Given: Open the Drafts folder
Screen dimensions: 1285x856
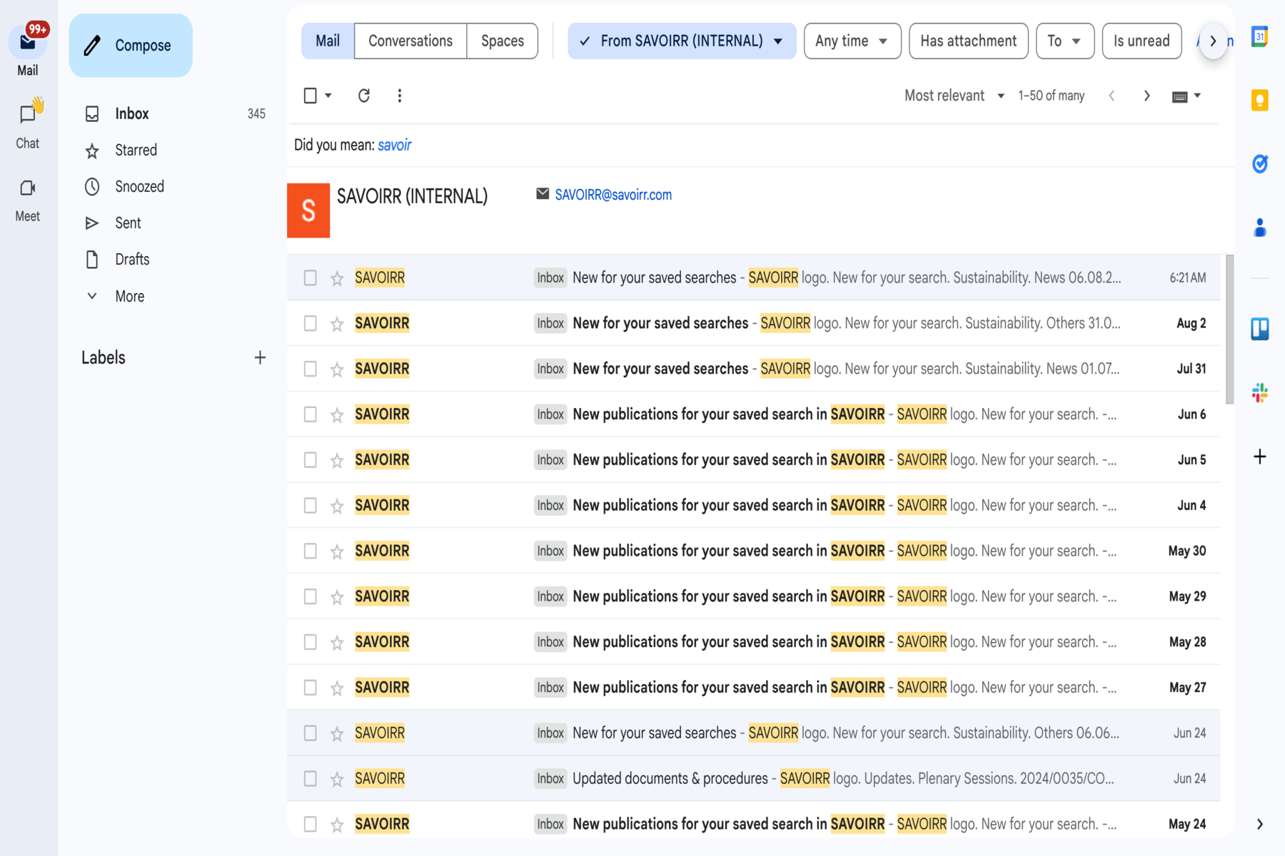Looking at the screenshot, I should (132, 260).
